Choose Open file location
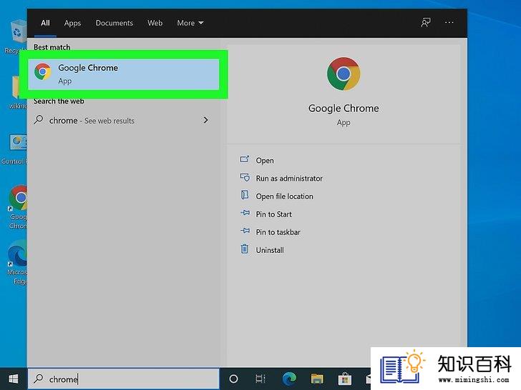Screen dimensions: 521x390 (284, 196)
